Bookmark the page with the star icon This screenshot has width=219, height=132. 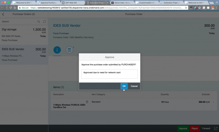(186, 8)
